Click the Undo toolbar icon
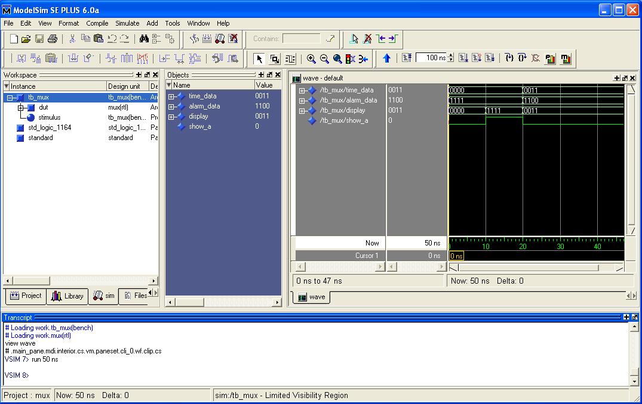The height and width of the screenshot is (404, 642). 112,39
